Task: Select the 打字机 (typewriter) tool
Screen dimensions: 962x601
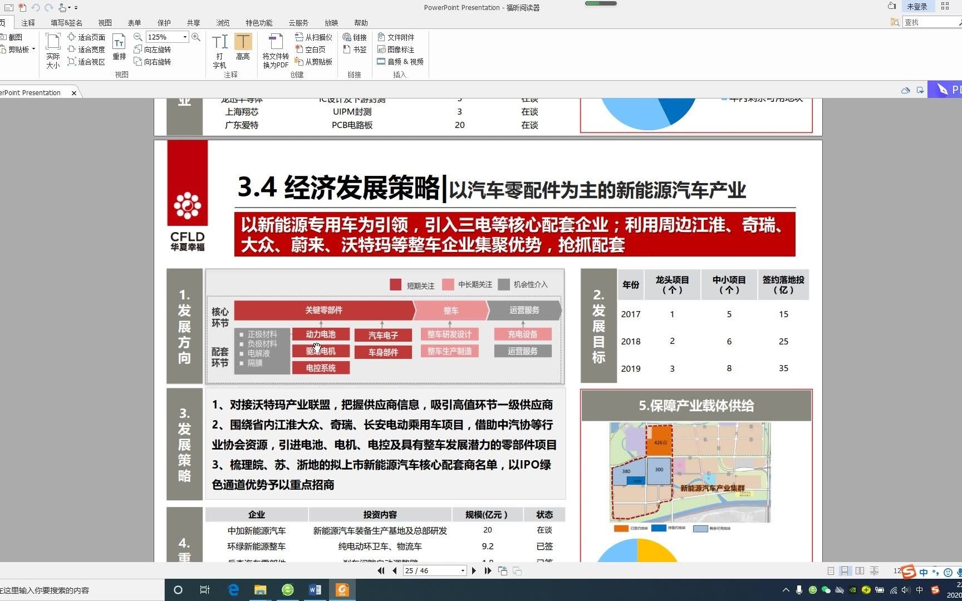Action: point(219,50)
